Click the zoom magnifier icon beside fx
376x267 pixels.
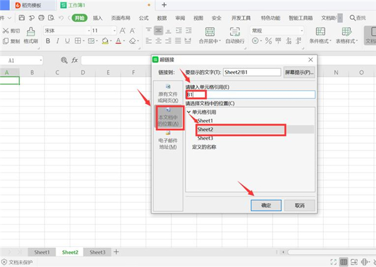pos(63,60)
